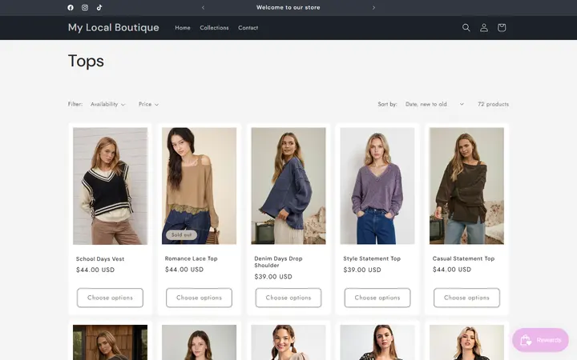Open the Collections menu item
This screenshot has height=360, width=577.
[x=214, y=27]
